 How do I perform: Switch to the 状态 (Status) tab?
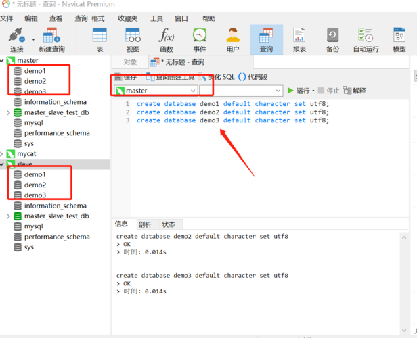169,224
